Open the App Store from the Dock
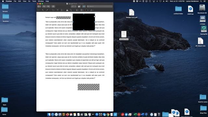208x117 pixels. point(97,114)
